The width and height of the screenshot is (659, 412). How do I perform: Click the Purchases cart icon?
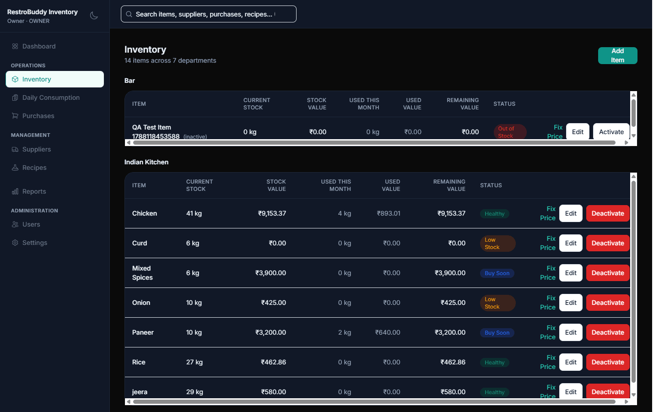pyautogui.click(x=15, y=116)
